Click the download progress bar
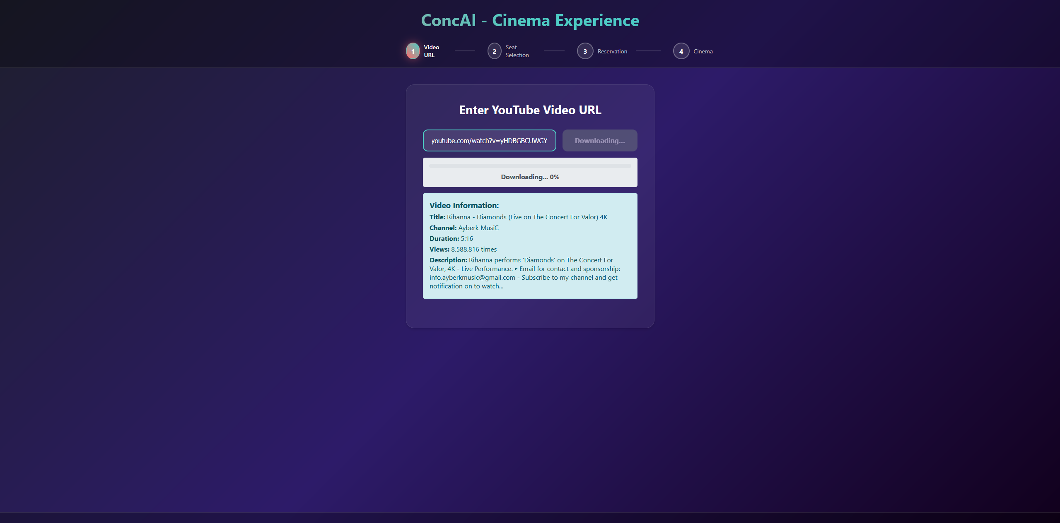The width and height of the screenshot is (1060, 523). [530, 166]
